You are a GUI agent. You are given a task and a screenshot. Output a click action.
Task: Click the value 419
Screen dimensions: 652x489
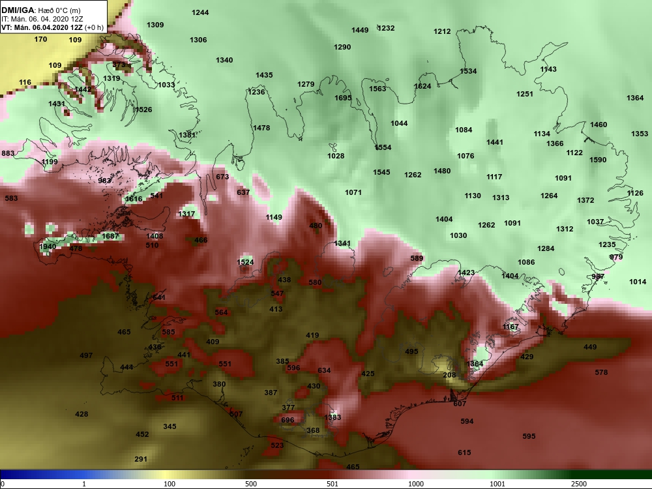[x=312, y=335]
